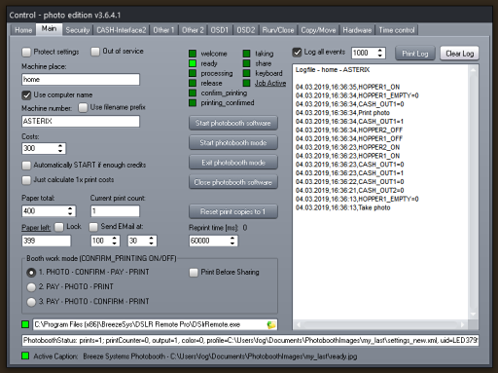The width and height of the screenshot is (498, 373).
Task: Click Close photobooth software button
Action: 233,182
